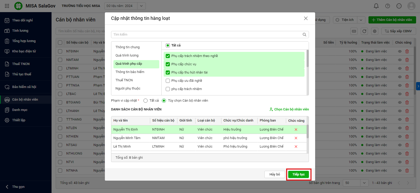Select Quá trình lương in category list
The height and width of the screenshot is (193, 420).
click(x=127, y=55)
